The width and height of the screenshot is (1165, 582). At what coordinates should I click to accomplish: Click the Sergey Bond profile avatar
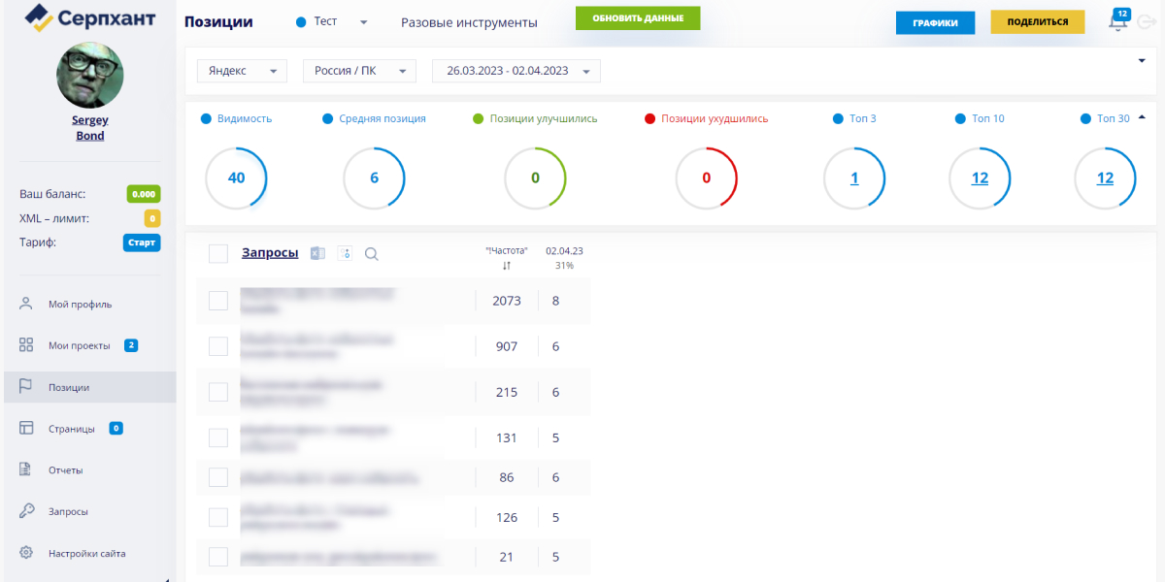90,76
